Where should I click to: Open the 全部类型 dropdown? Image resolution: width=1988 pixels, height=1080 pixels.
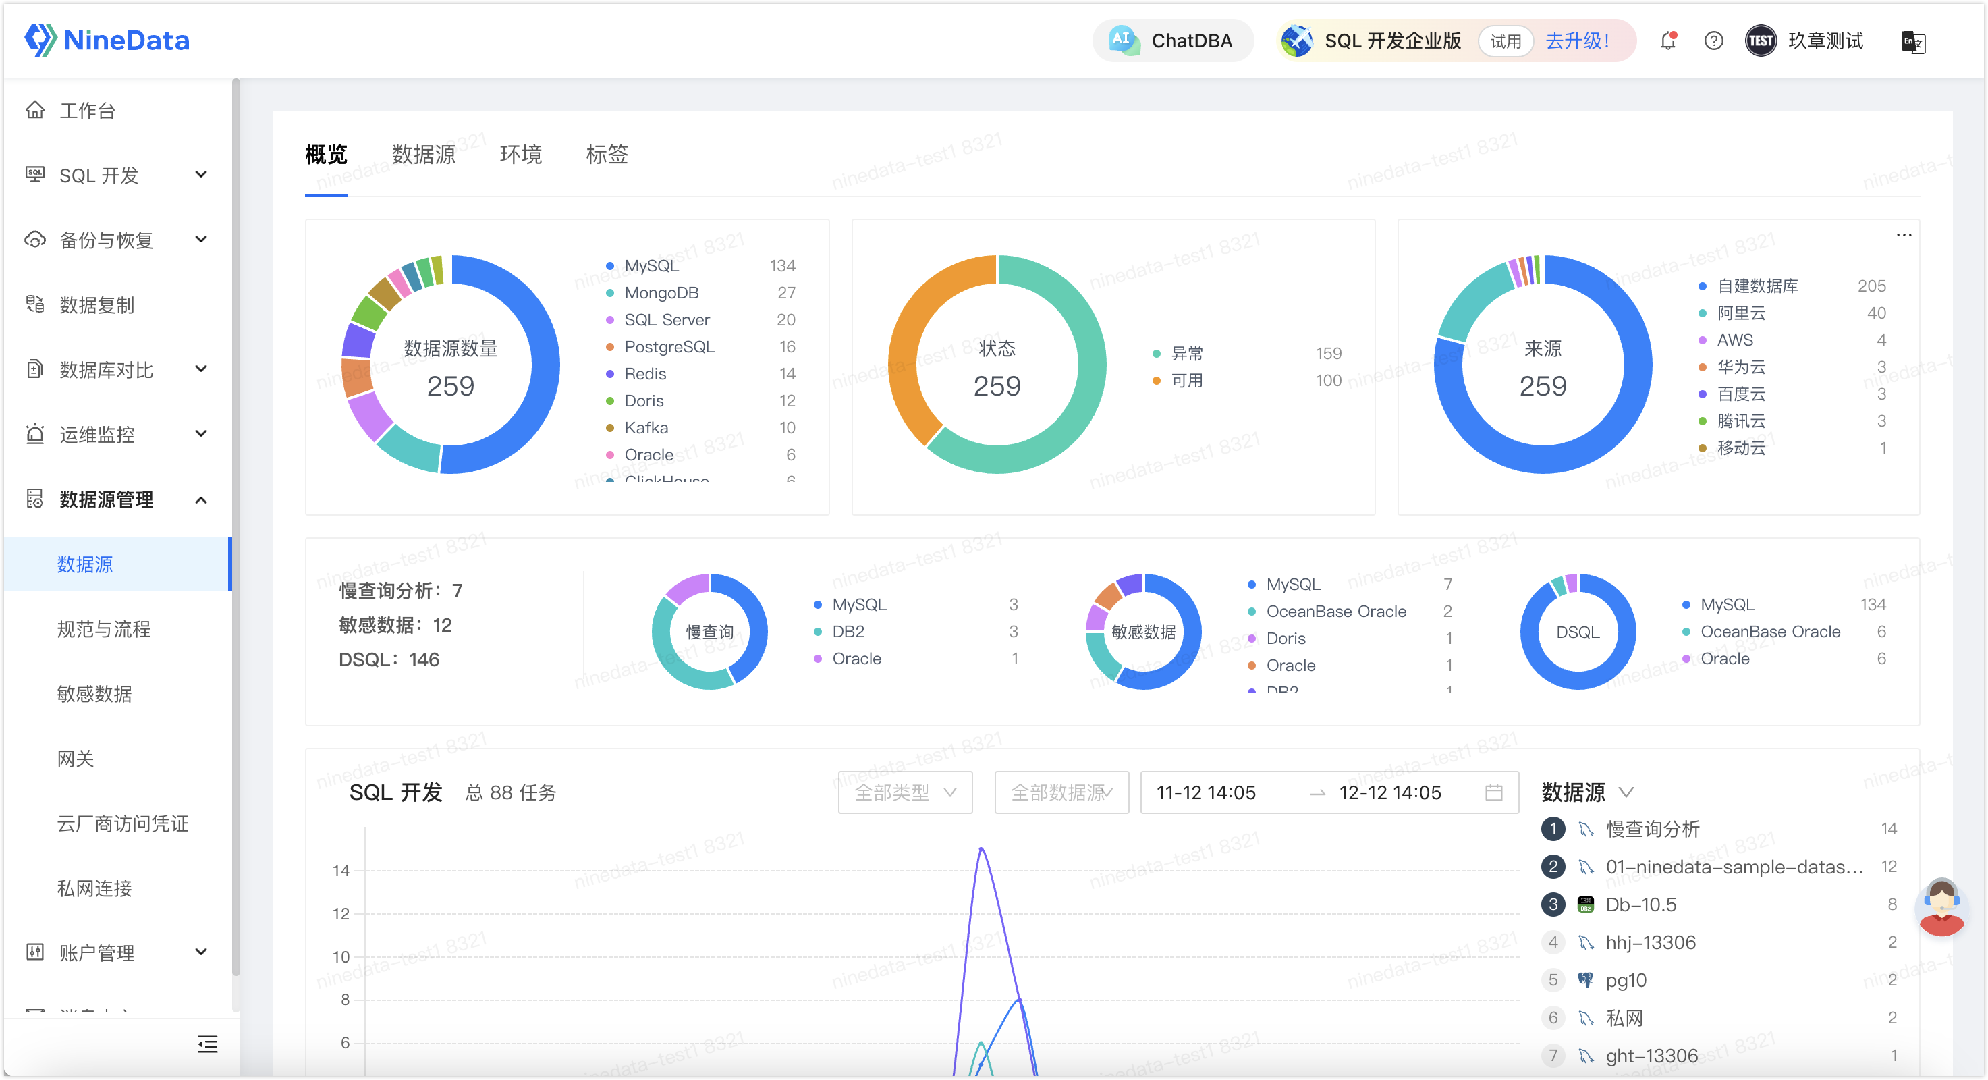point(905,793)
